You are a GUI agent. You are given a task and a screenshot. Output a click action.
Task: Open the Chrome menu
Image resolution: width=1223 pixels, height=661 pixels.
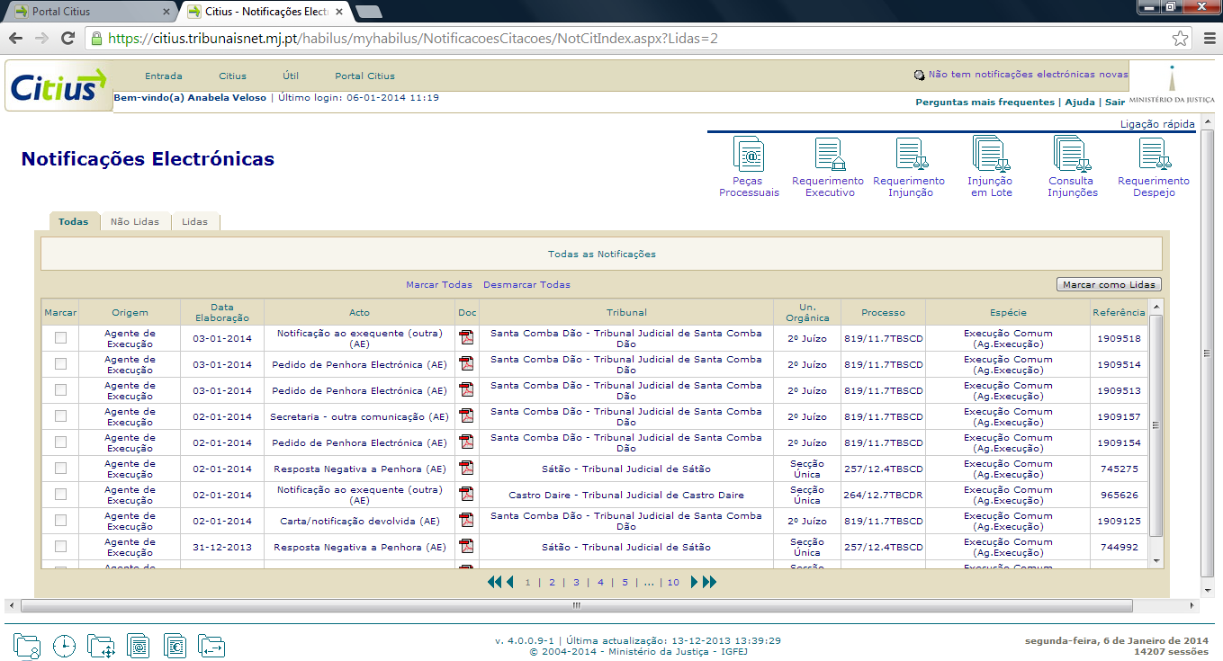(x=1209, y=39)
